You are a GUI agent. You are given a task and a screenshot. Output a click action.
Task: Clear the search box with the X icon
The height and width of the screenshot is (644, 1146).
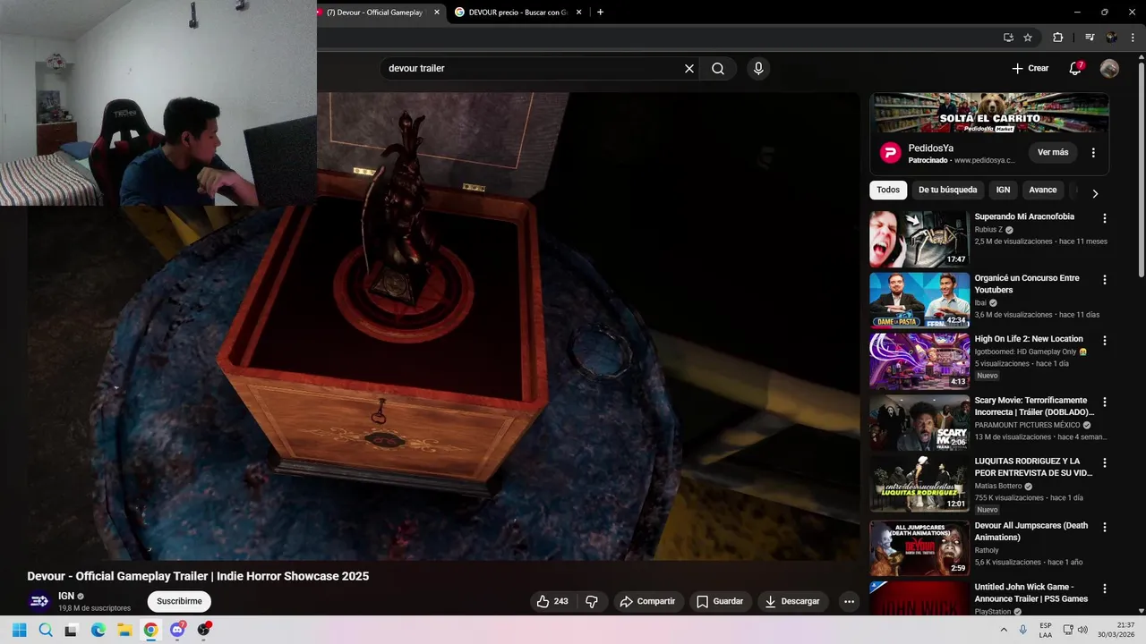[689, 69]
